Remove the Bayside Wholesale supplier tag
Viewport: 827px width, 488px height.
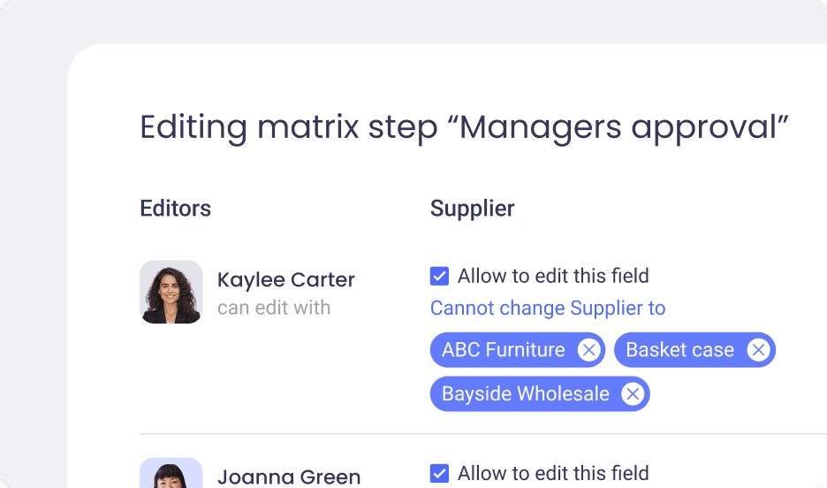pyautogui.click(x=633, y=393)
